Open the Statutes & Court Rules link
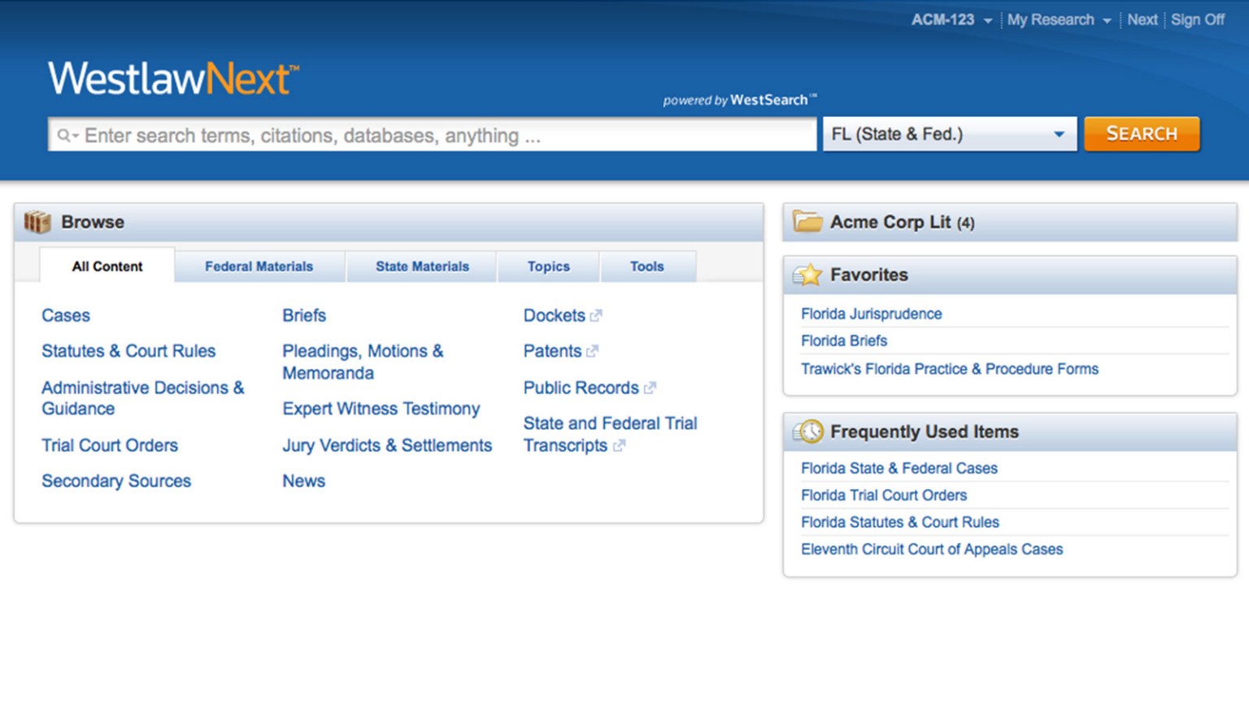1249x702 pixels. (x=128, y=351)
